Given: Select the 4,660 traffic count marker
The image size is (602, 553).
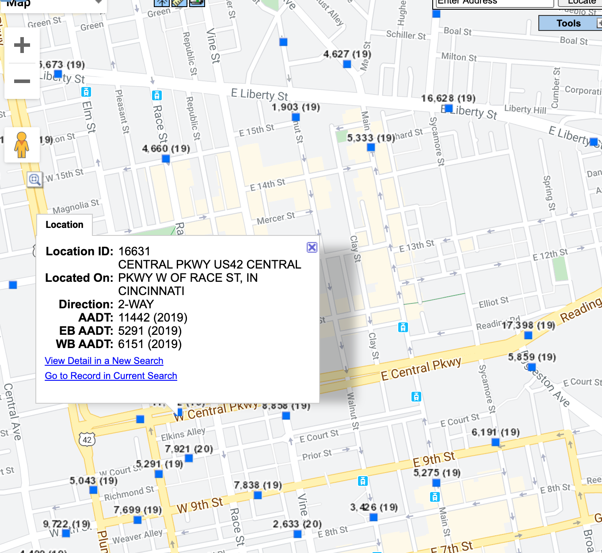Looking at the screenshot, I should point(166,159).
